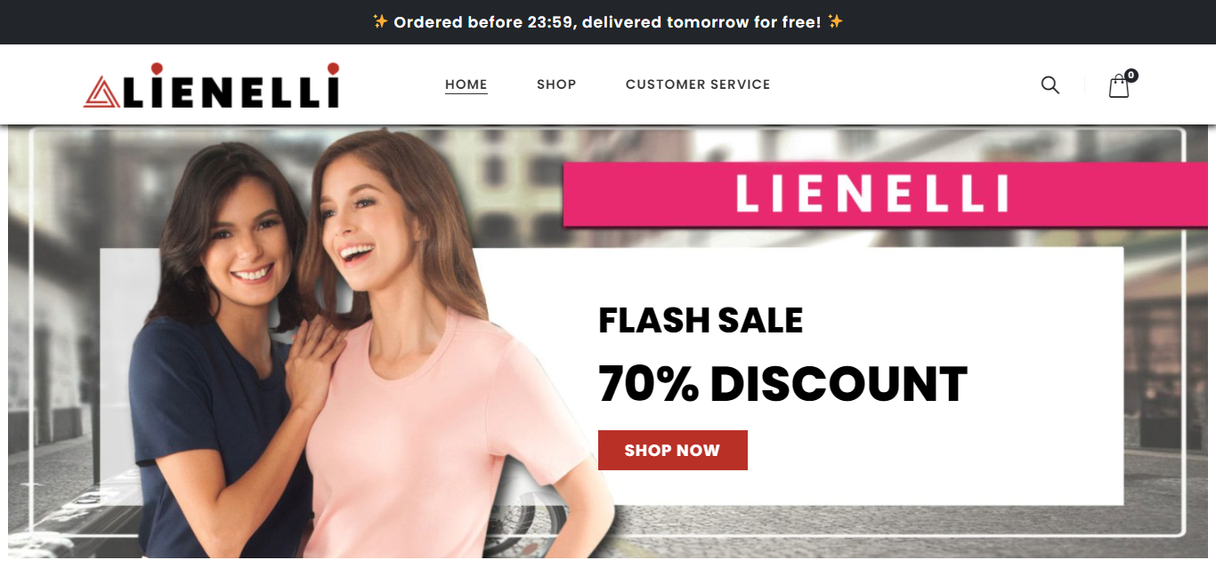
Task: Click the free delivery announcement text
Action: (x=607, y=21)
